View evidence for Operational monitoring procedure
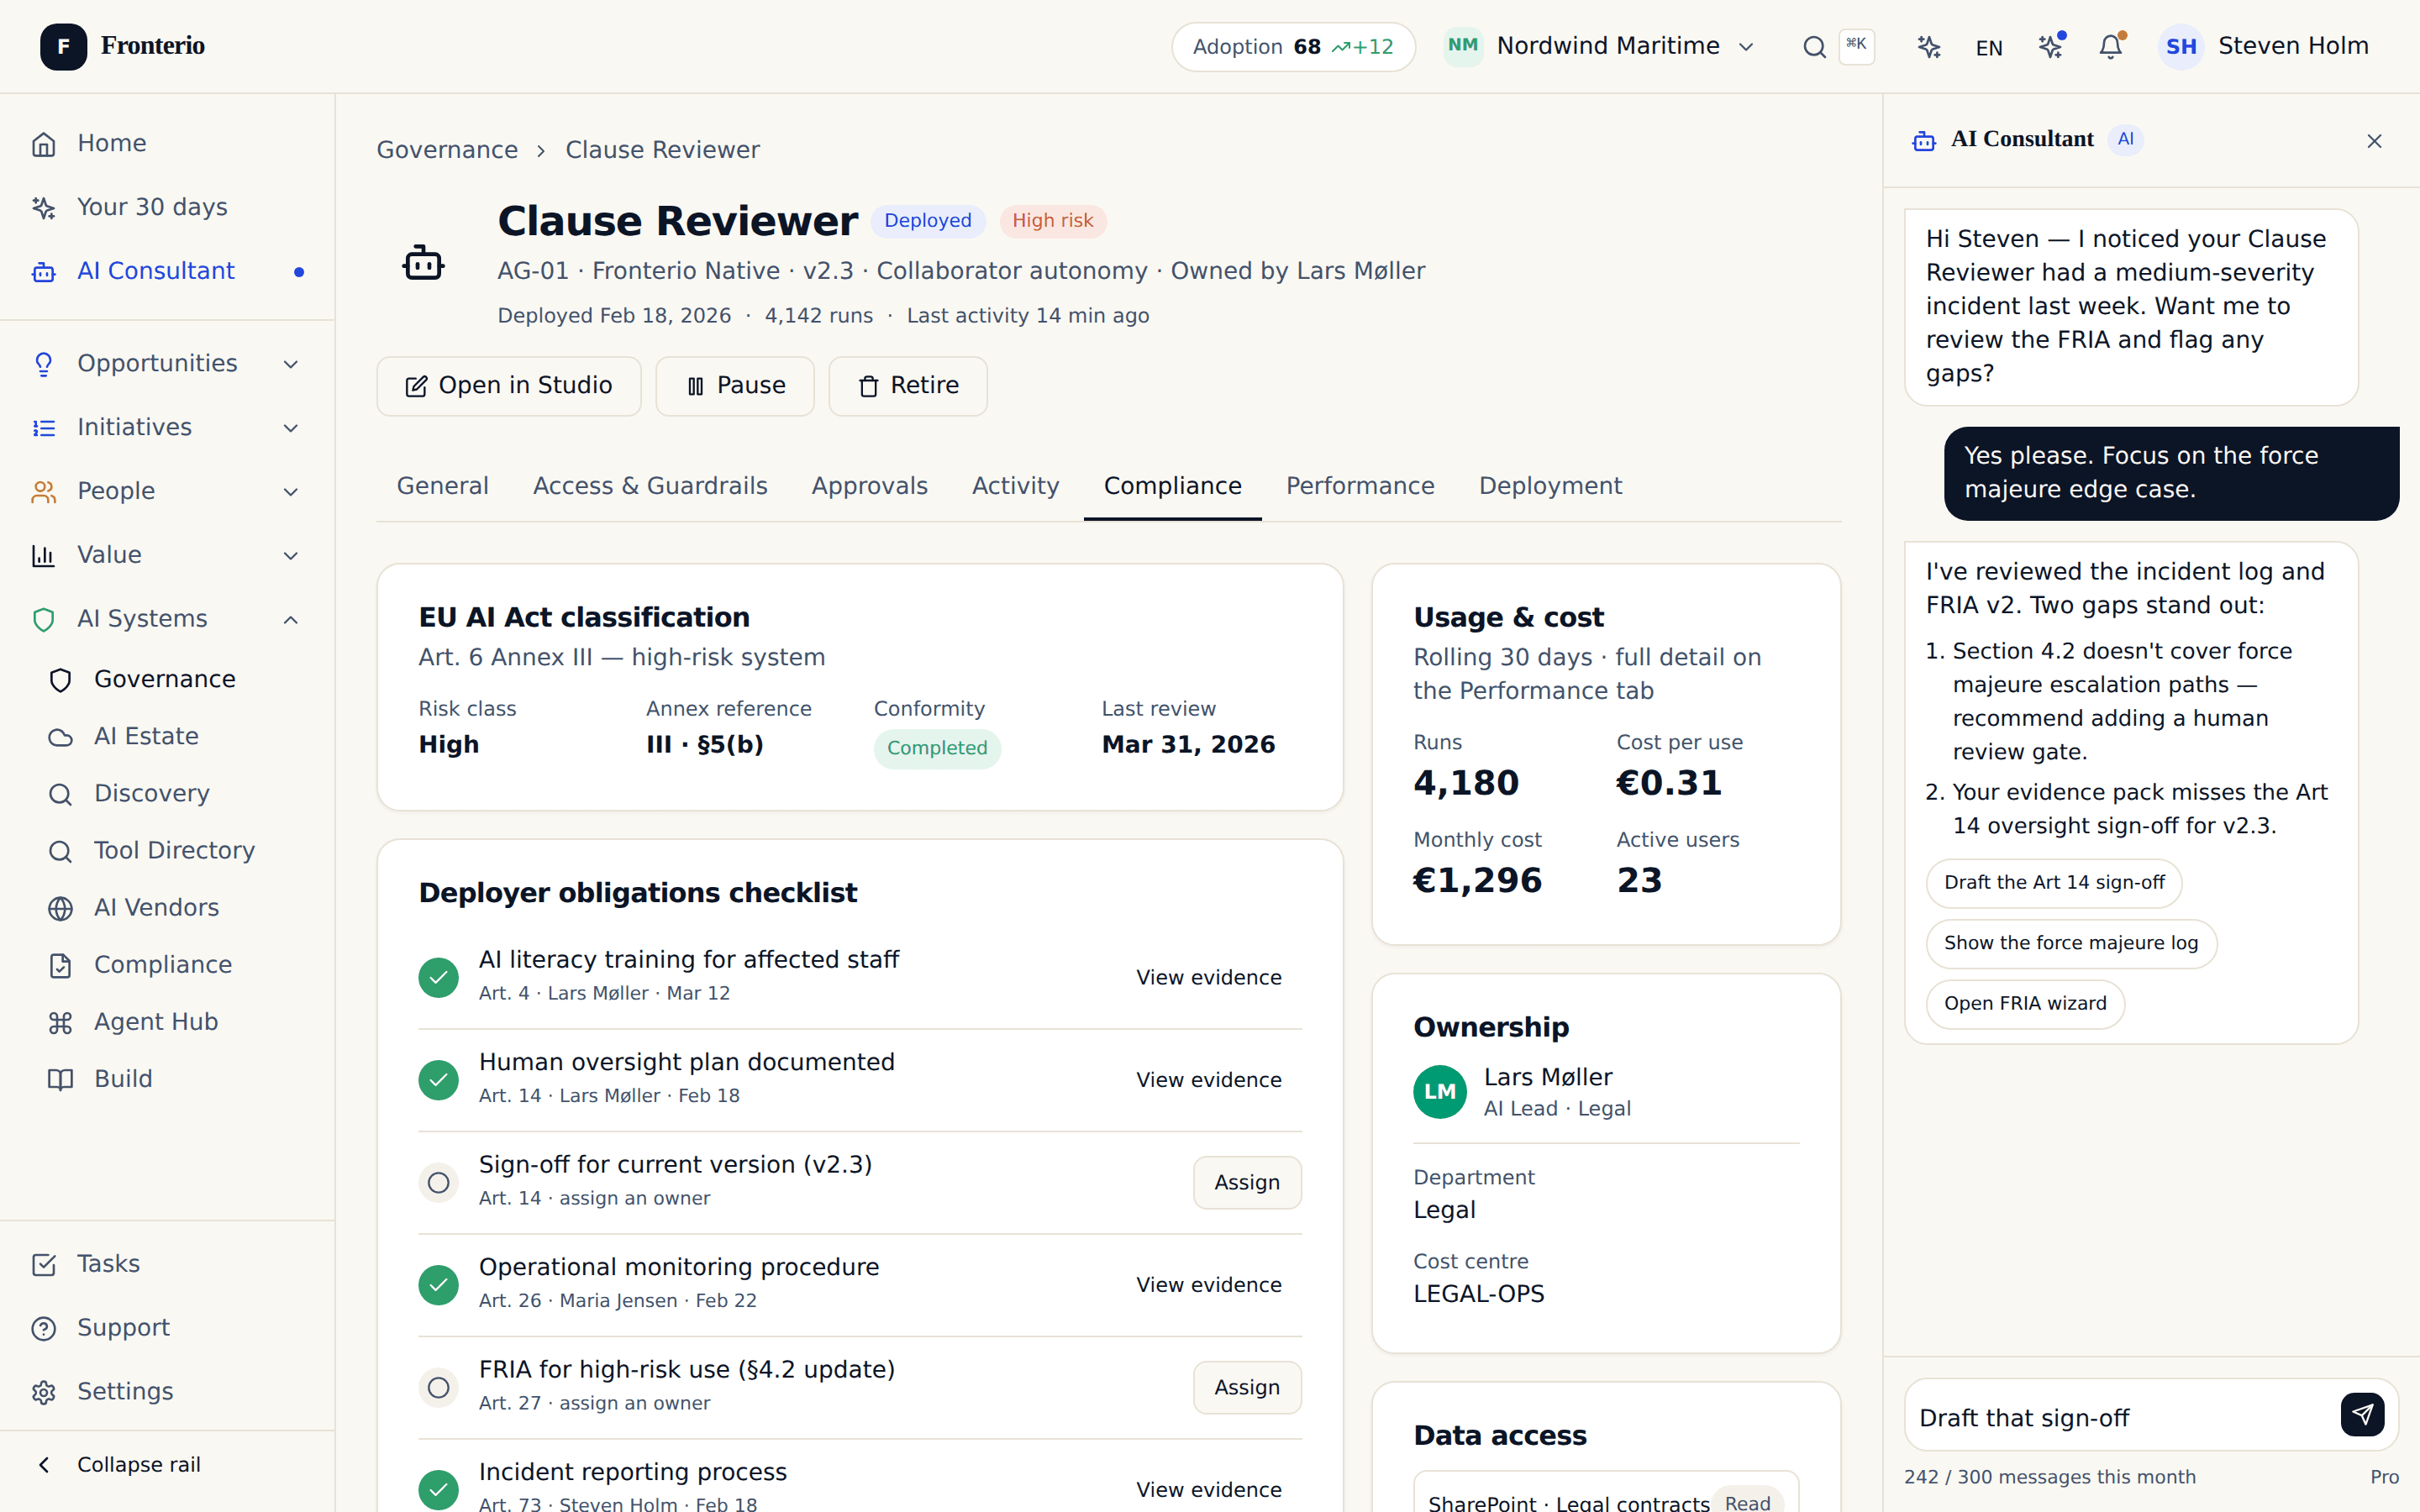The height and width of the screenshot is (1512, 2420). (x=1208, y=1285)
